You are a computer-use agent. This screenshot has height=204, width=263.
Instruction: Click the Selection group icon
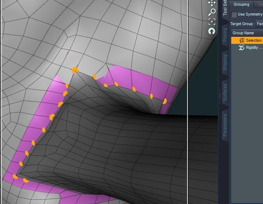[242, 40]
